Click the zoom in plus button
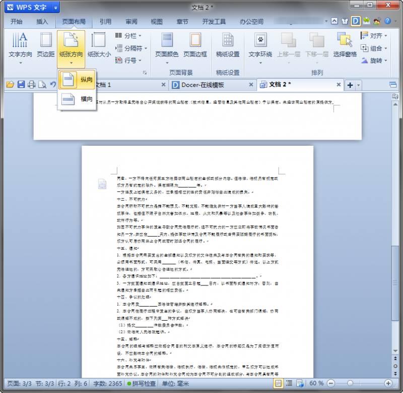 tap(387, 383)
